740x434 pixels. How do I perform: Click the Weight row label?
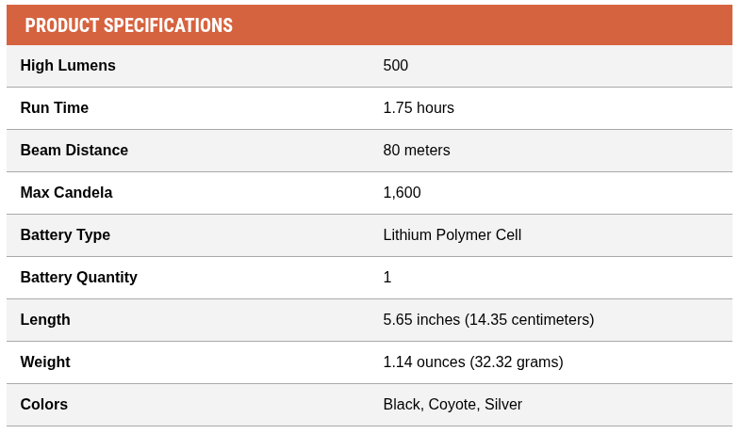tap(45, 362)
